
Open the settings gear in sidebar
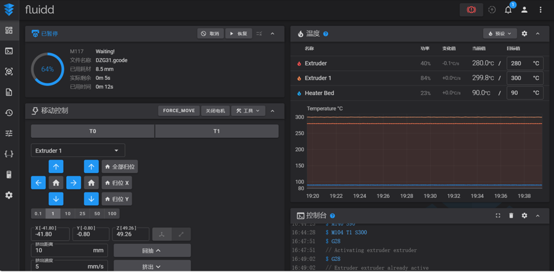pyautogui.click(x=9, y=195)
